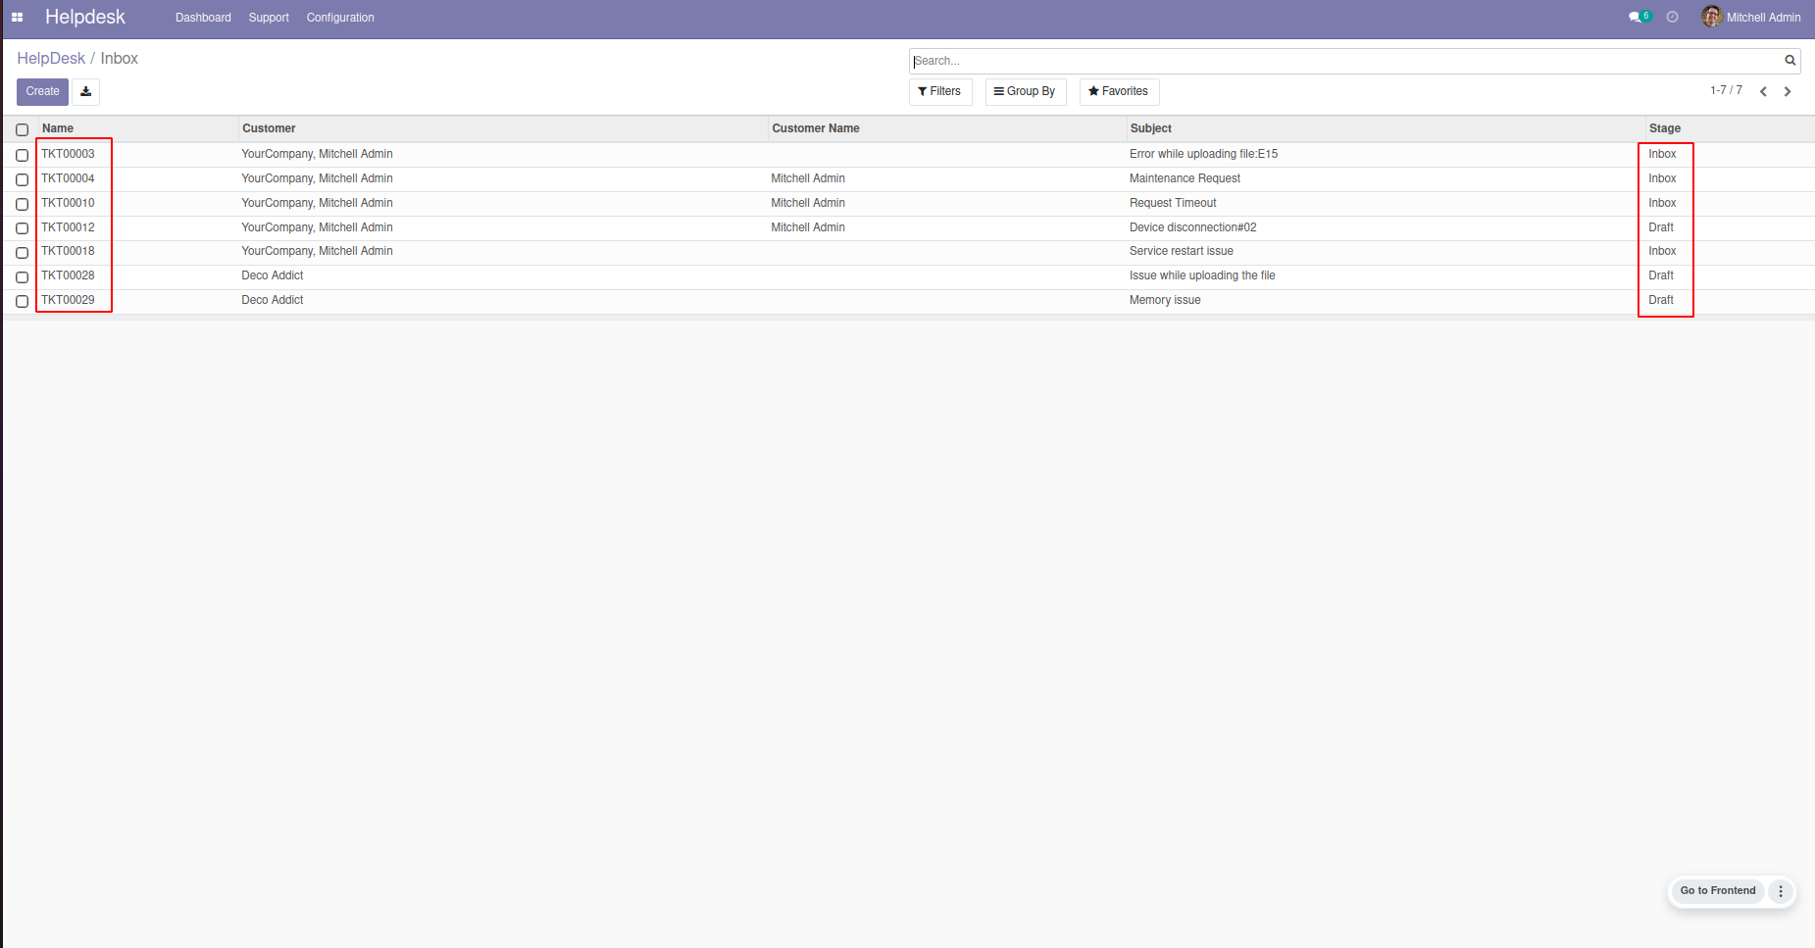Open the activities clock icon

click(x=1673, y=18)
